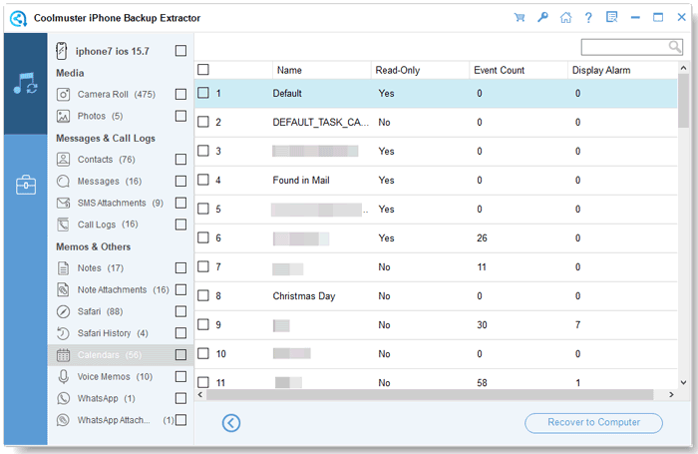Click the vertical scrollbar up arrow
Viewport: 698px width, 454px height.
(x=683, y=68)
